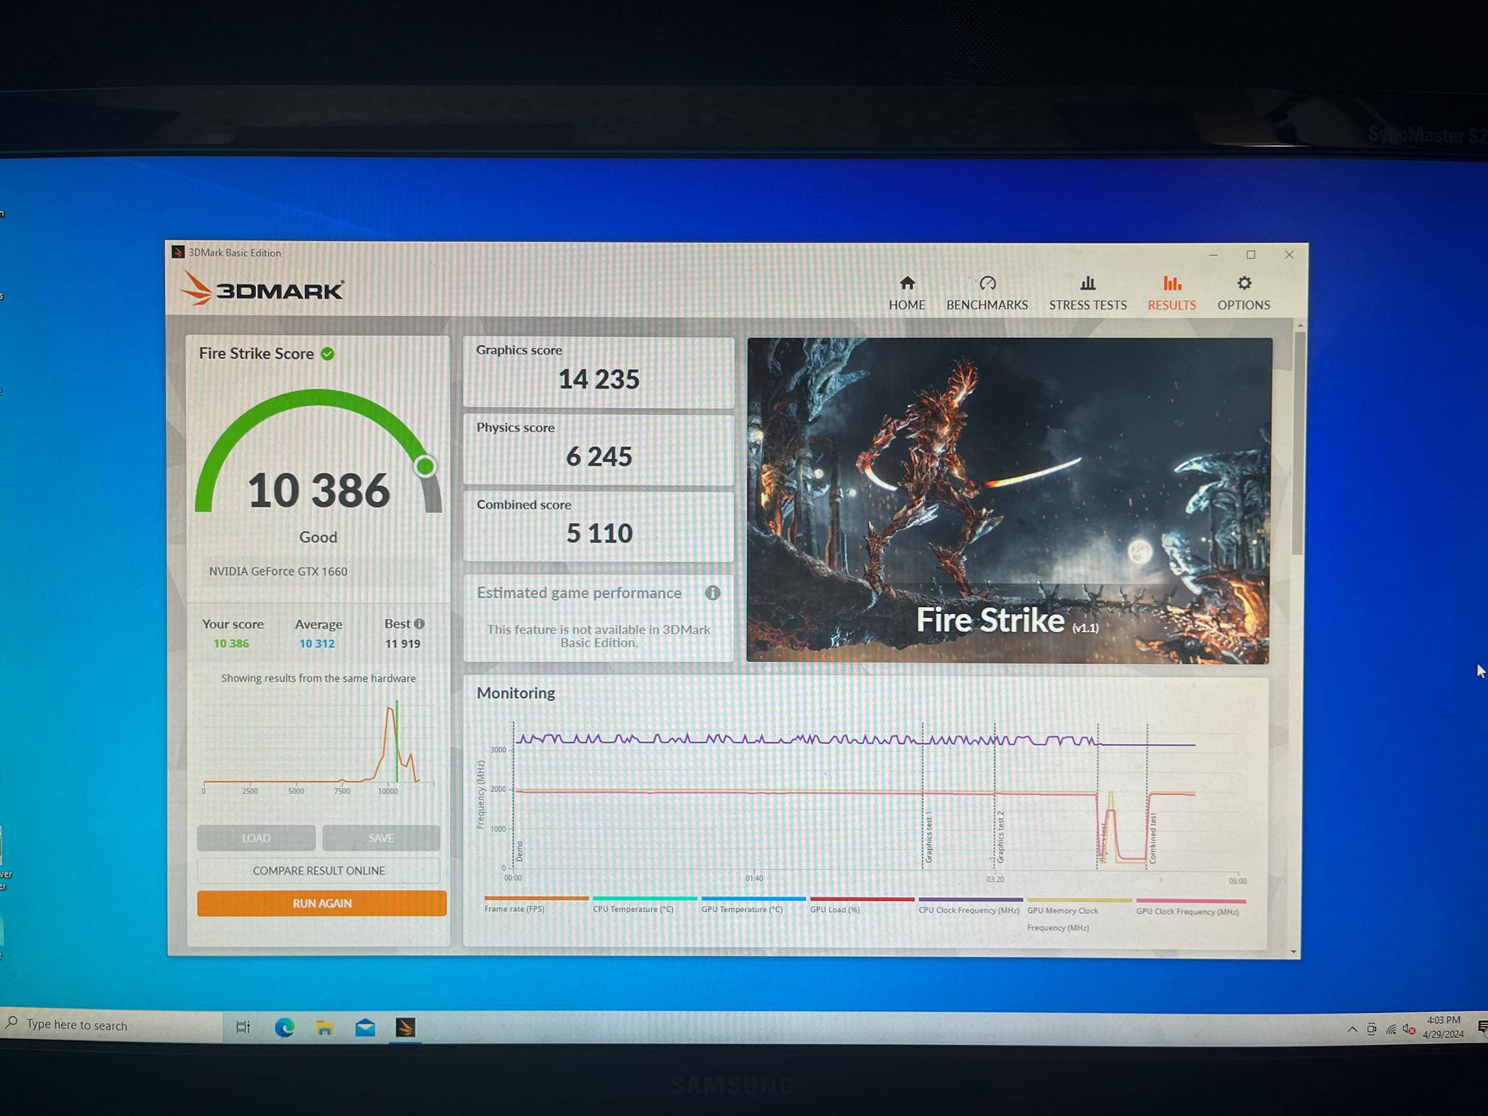Open Task View from the taskbar
Image resolution: width=1488 pixels, height=1116 pixels.
243,1027
